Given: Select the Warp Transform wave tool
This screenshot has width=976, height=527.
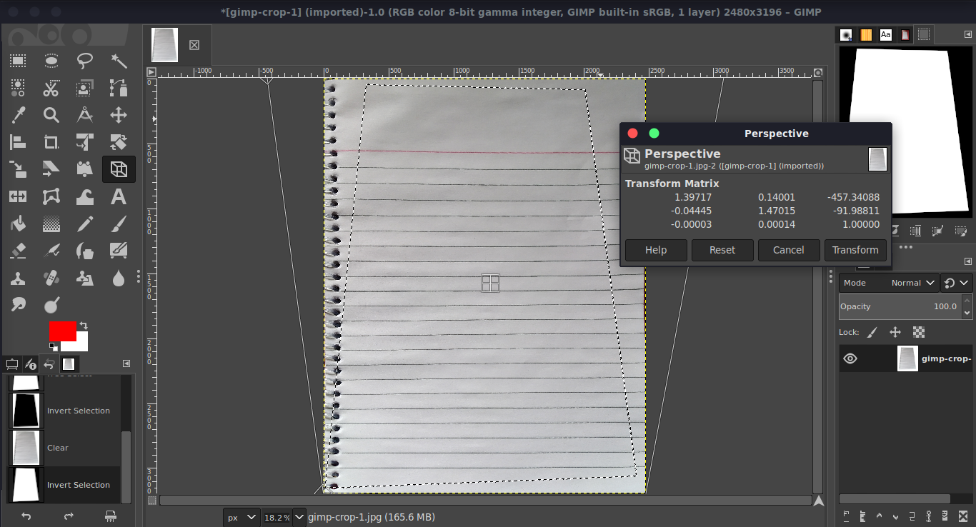Looking at the screenshot, I should pos(85,196).
